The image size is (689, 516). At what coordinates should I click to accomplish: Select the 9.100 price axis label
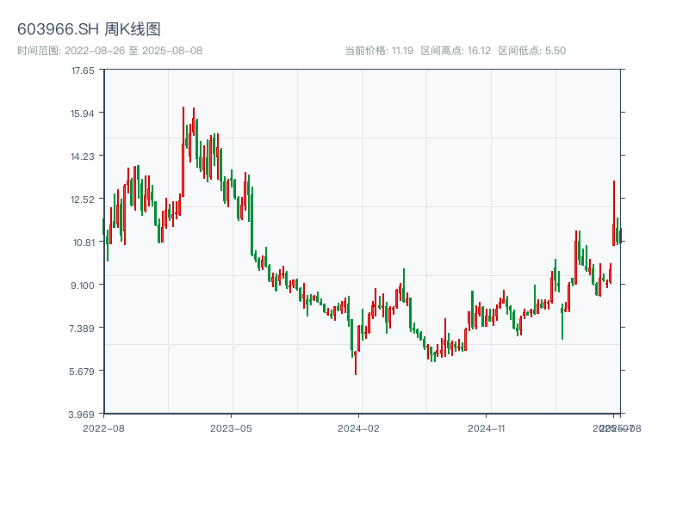tap(83, 286)
